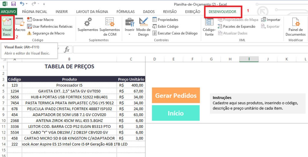Open the ARQUIVO menu

(8, 12)
